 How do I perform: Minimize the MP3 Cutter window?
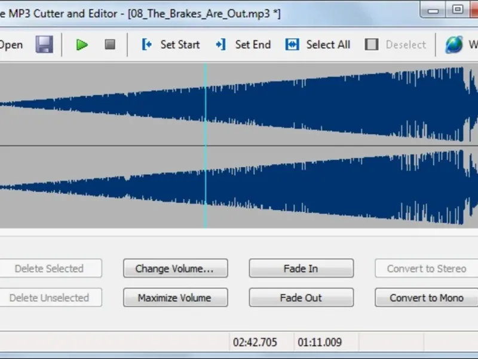point(433,10)
